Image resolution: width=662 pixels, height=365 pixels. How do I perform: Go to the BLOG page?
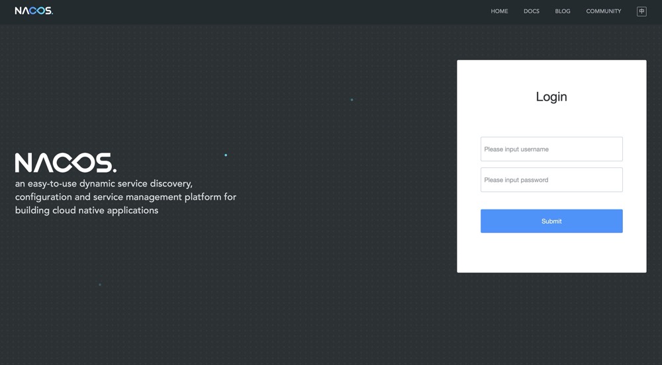[562, 11]
